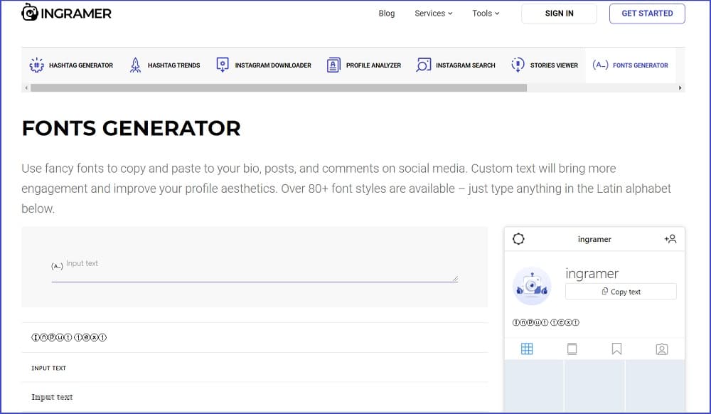Click the tagged photos icon in the preview
Image resolution: width=711 pixels, height=414 pixels.
661,349
